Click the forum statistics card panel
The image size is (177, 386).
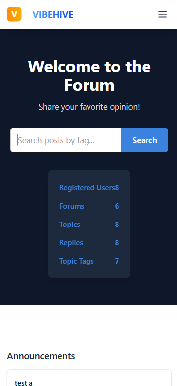(89, 224)
